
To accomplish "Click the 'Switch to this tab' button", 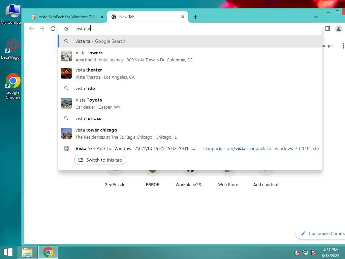I will pyautogui.click(x=100, y=160).
